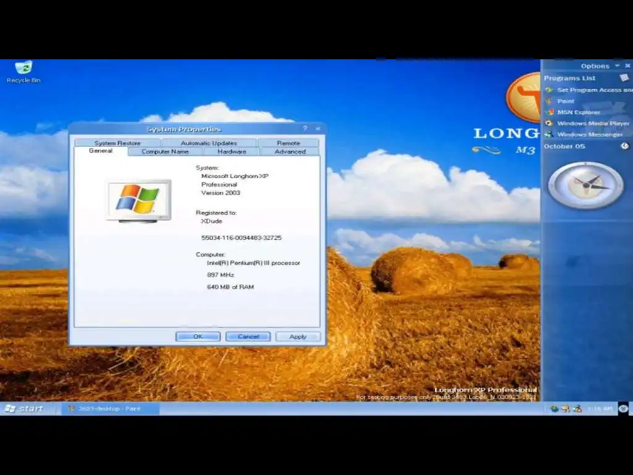Close the sidebar with its X button
633x475 pixels.
point(628,66)
